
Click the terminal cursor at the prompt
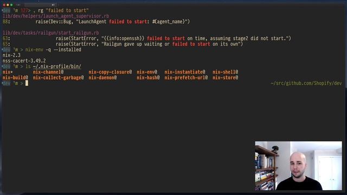(x=27, y=83)
